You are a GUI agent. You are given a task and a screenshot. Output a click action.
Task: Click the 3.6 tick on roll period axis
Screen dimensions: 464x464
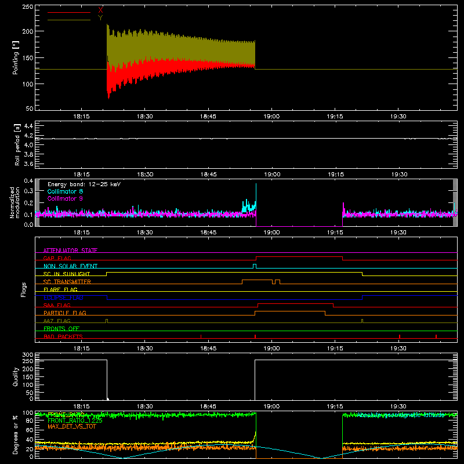coord(28,164)
